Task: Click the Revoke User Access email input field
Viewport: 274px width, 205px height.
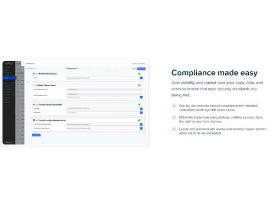Action: [103, 78]
